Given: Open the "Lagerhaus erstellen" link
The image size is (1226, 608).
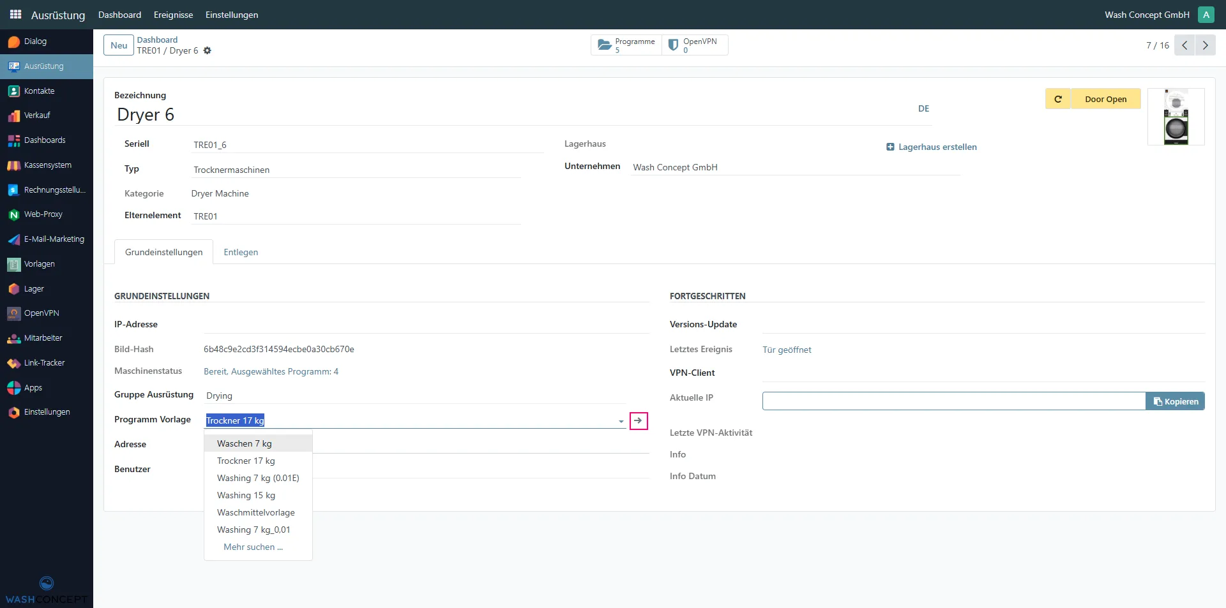Looking at the screenshot, I should click(937, 147).
